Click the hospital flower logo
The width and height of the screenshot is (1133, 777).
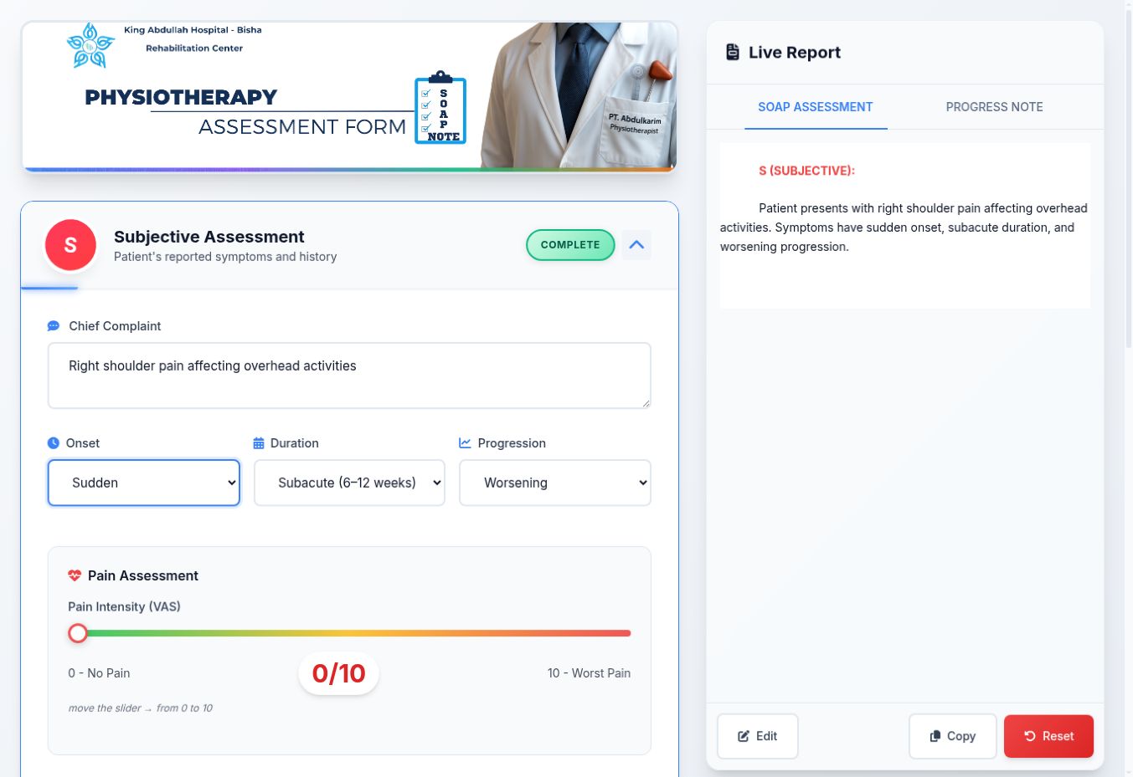[x=90, y=45]
